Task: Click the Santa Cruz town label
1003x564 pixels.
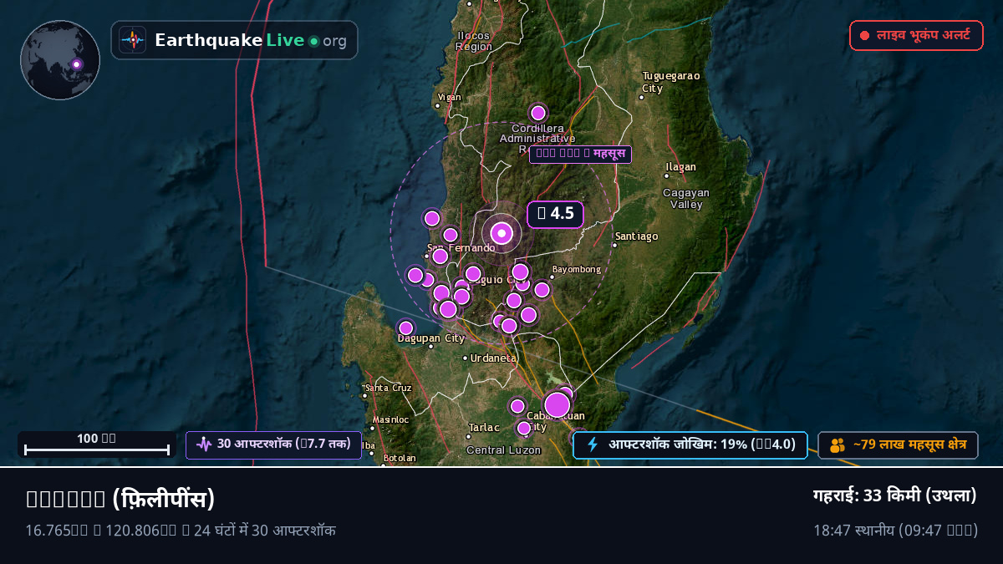Action: coord(389,388)
